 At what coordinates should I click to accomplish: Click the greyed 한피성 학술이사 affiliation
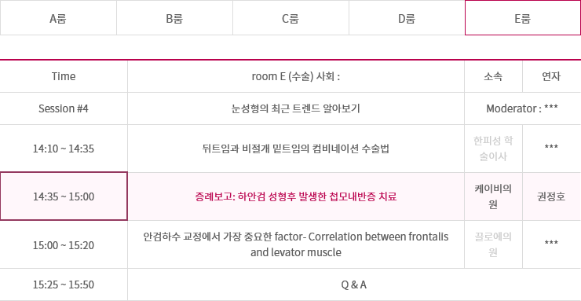[x=493, y=149]
